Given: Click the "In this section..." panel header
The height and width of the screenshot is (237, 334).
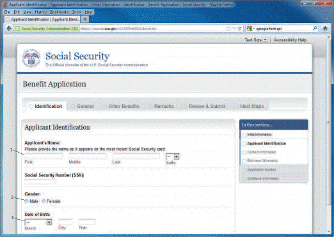Looking at the screenshot, I should (x=274, y=125).
